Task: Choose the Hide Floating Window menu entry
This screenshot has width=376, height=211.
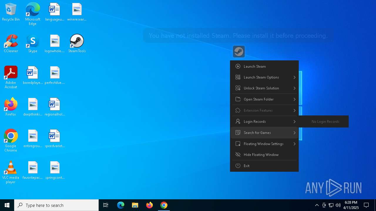Action: (264, 155)
